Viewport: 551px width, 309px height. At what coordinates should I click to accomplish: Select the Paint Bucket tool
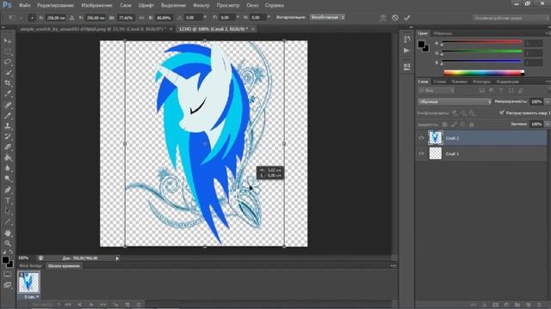coord(8,158)
